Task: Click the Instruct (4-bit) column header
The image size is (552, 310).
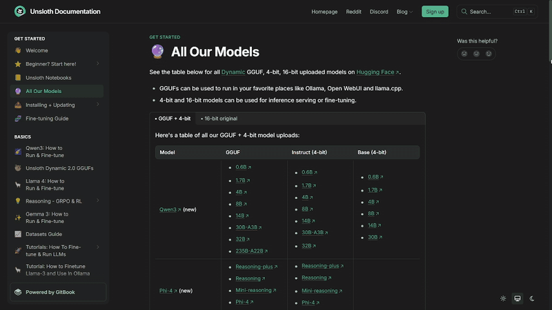Action: [309, 152]
